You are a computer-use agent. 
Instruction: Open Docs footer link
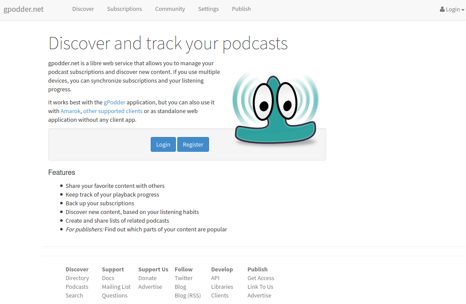[108, 278]
